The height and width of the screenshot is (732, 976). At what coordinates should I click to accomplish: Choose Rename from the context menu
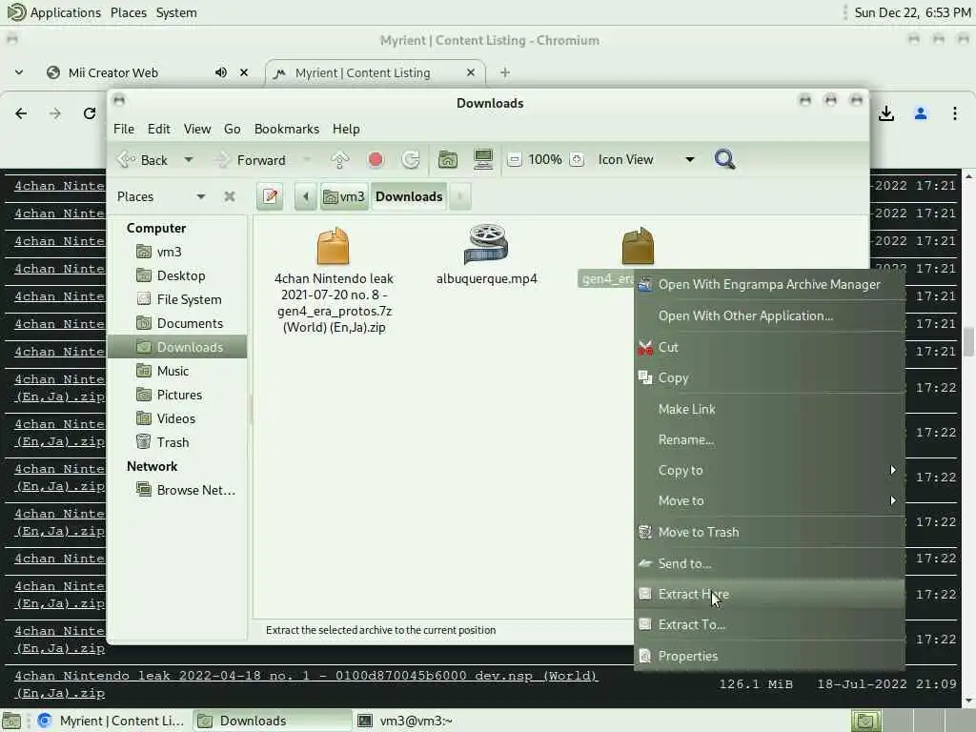(769, 440)
